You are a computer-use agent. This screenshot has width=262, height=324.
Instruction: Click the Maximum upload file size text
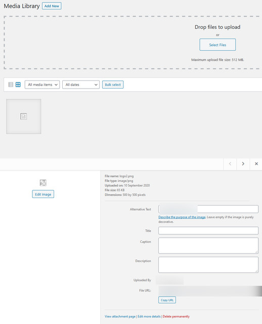click(x=217, y=60)
